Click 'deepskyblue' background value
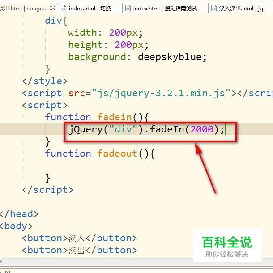Viewport: 273px width, 273px height. (170, 57)
